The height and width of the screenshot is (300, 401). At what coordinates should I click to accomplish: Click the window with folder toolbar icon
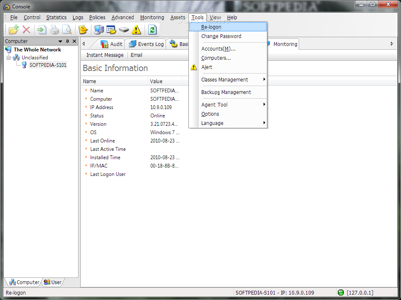(x=111, y=30)
